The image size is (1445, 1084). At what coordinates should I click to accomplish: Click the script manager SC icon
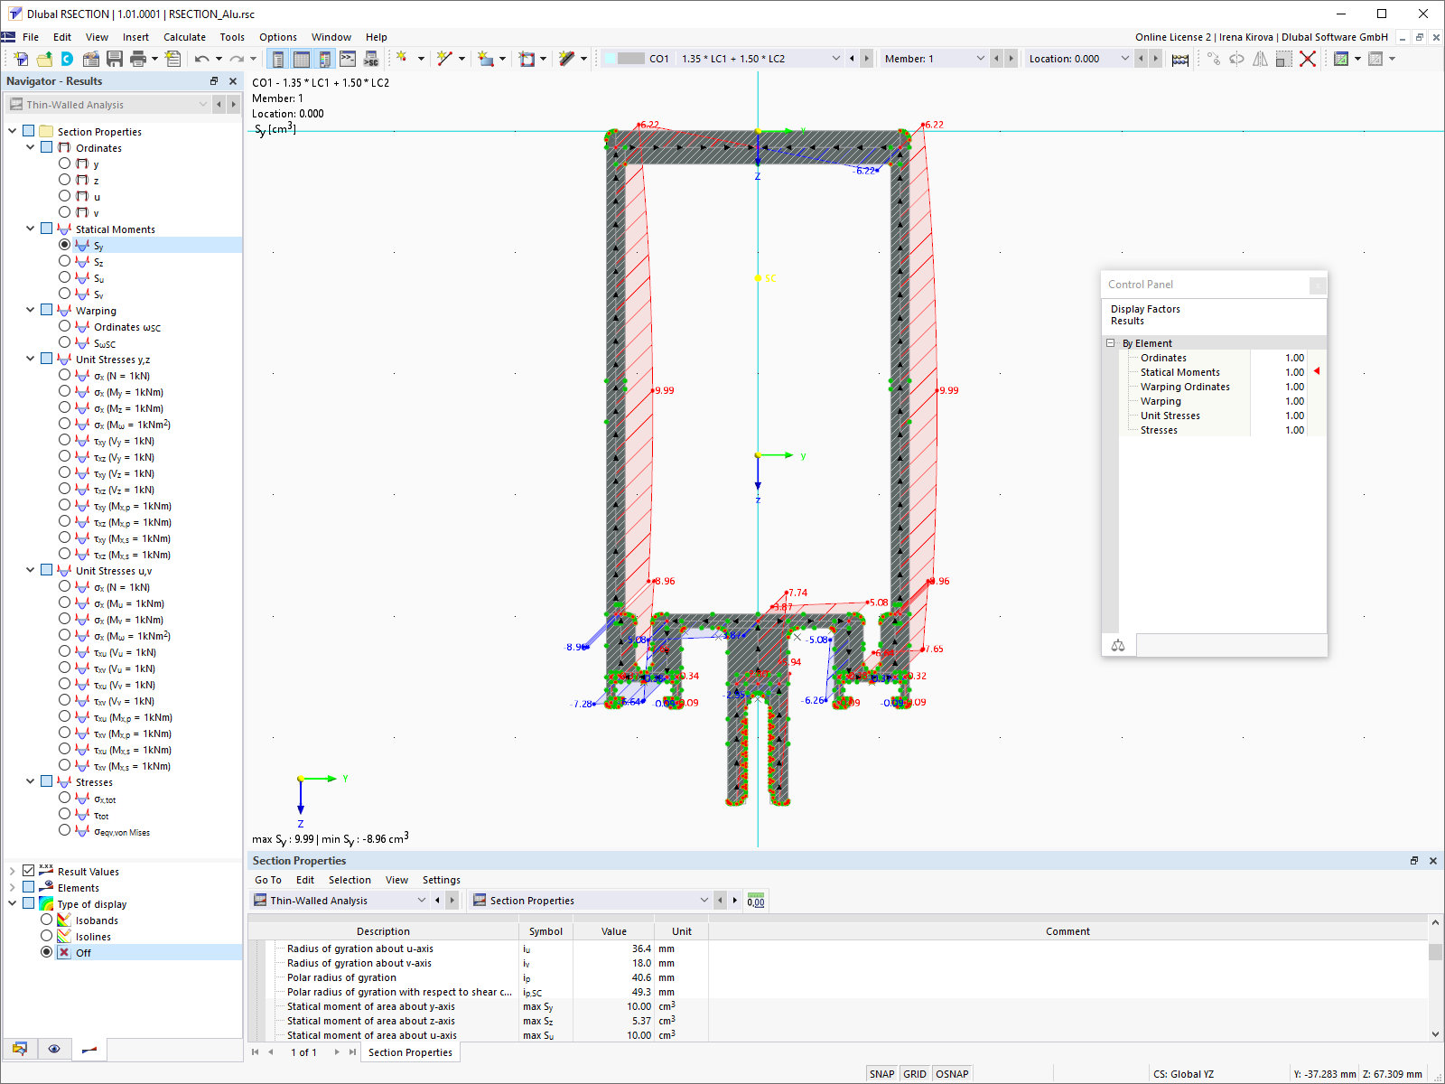(x=370, y=59)
